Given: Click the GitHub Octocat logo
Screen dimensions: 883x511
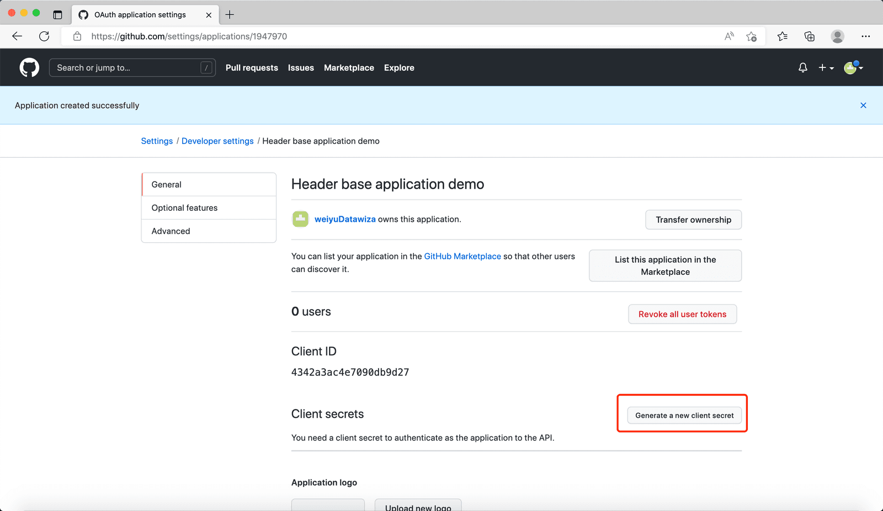Looking at the screenshot, I should coord(29,67).
